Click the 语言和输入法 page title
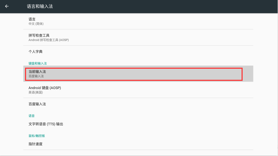This screenshot has width=278, height=156. [40, 6]
